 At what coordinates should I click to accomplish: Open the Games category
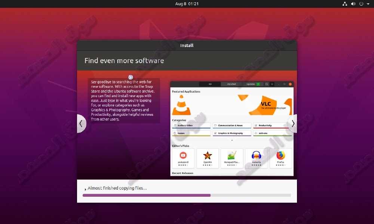pos(191,133)
